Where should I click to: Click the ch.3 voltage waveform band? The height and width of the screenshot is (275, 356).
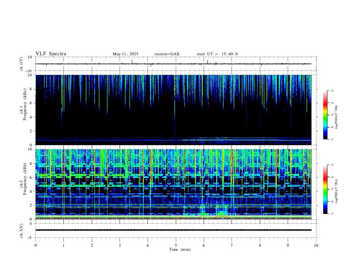[173, 230]
